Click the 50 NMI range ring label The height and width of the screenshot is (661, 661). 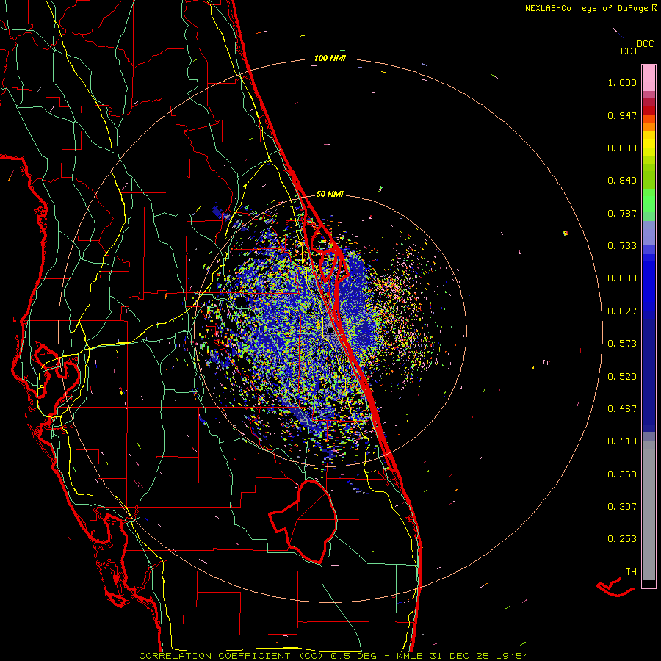330,194
